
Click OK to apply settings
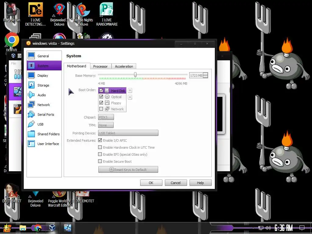tap(151, 183)
